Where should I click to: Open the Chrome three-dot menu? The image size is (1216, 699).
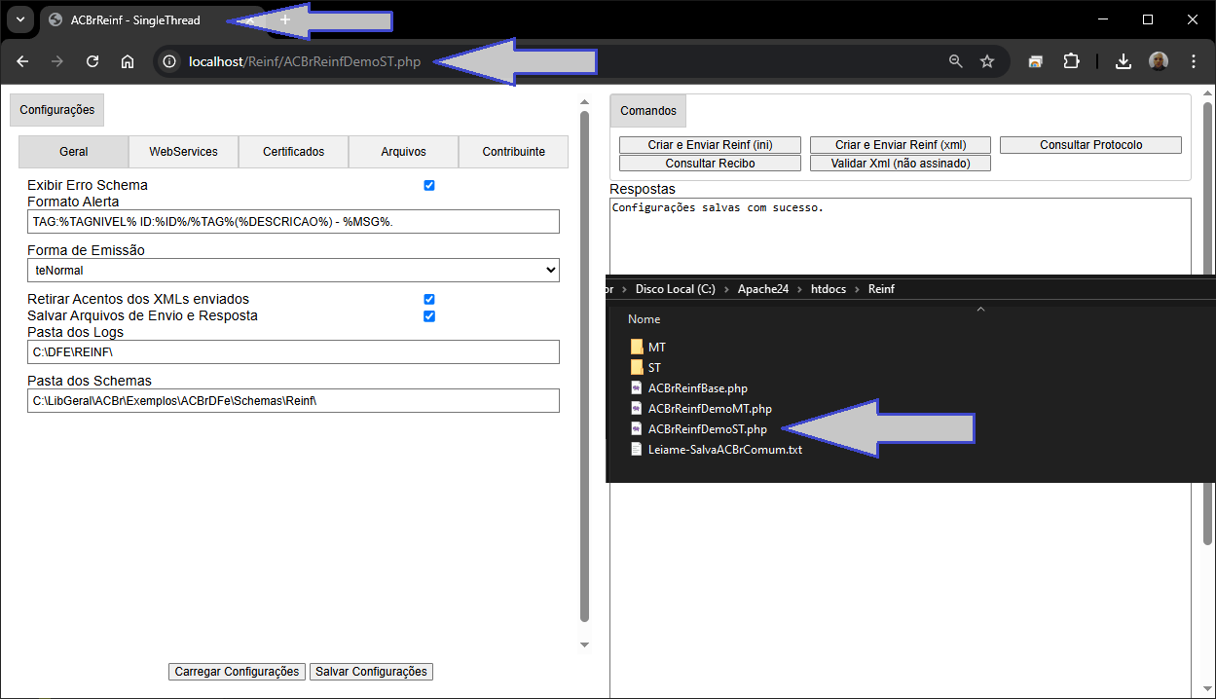(x=1194, y=61)
